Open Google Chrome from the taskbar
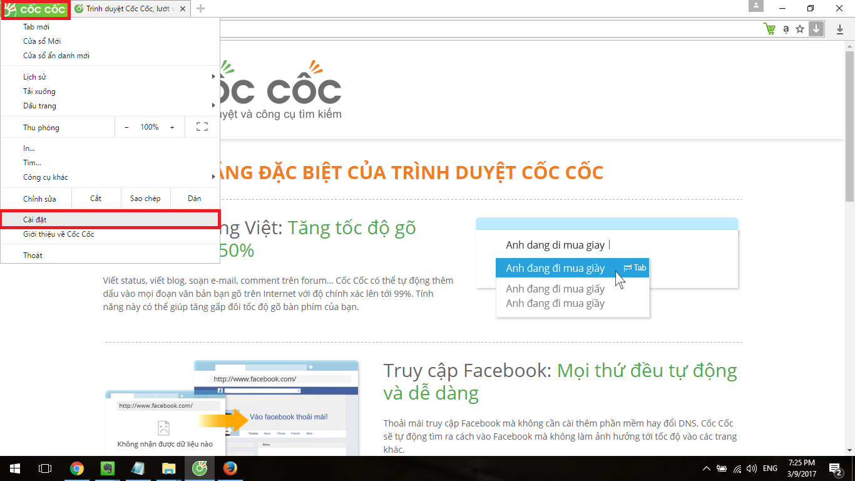This screenshot has width=855, height=481. tap(76, 468)
